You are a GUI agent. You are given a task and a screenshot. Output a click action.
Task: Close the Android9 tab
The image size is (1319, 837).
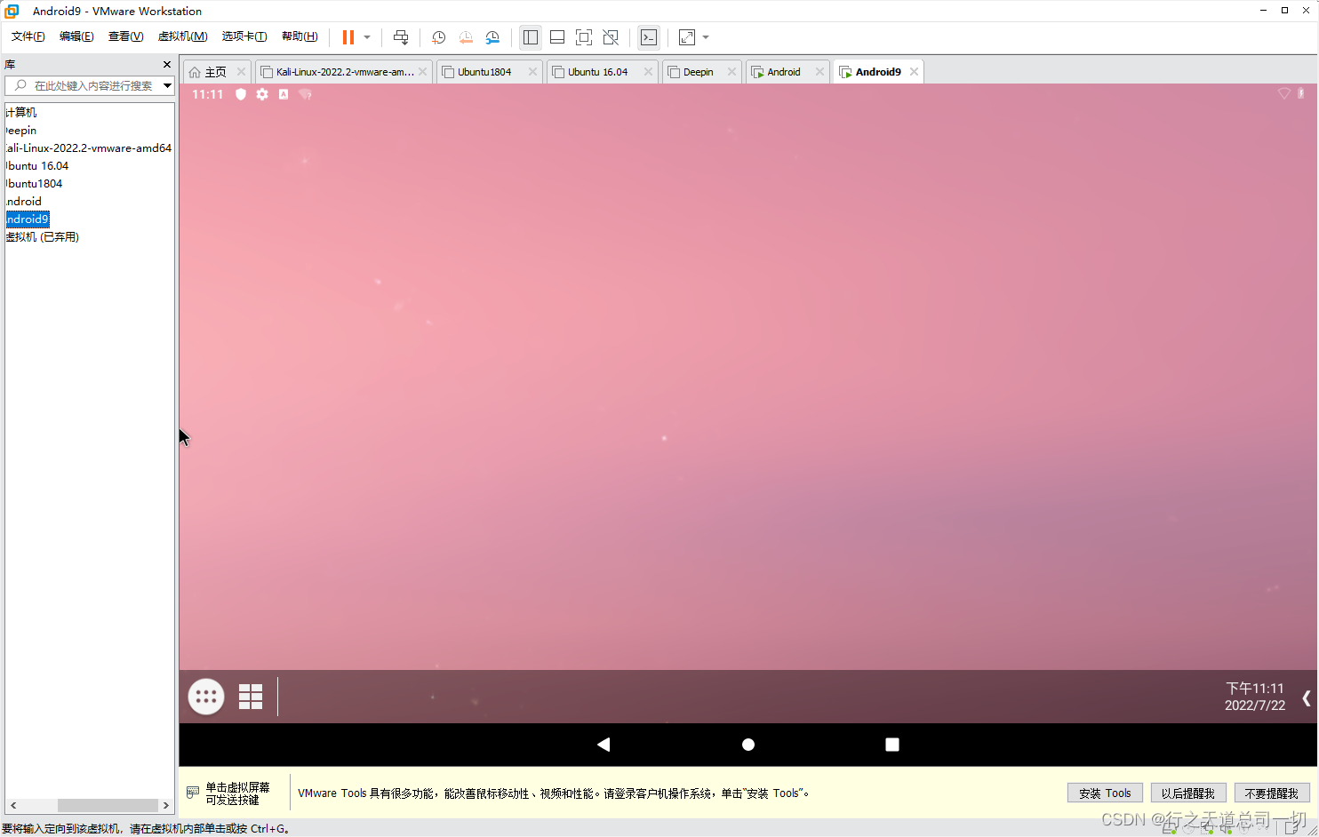coord(914,72)
